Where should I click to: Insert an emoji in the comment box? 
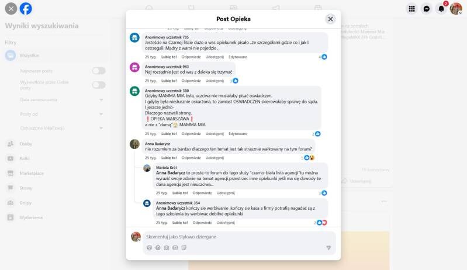158,248
